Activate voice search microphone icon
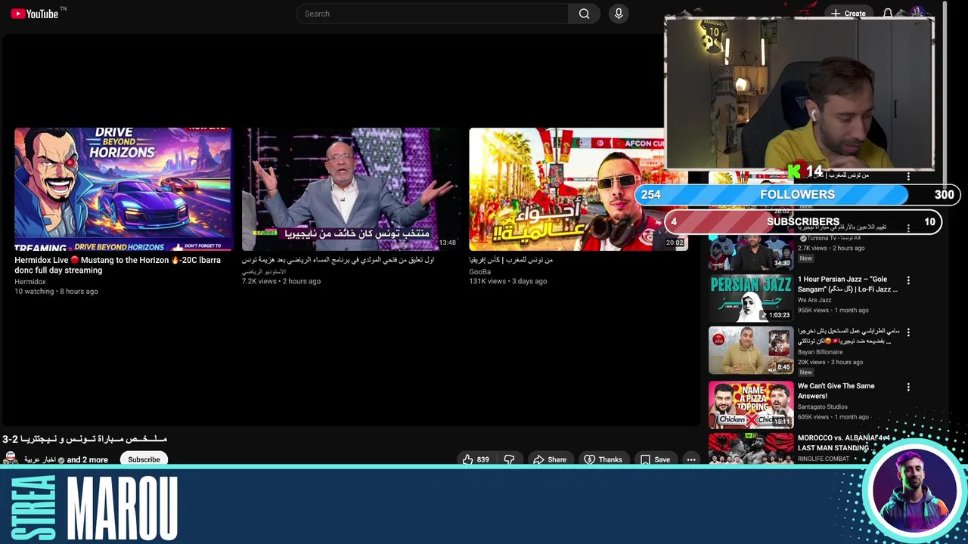Viewport: 968px width, 544px height. pyautogui.click(x=619, y=14)
